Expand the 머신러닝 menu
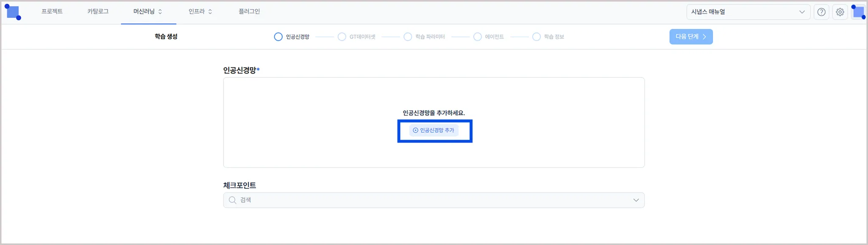The image size is (868, 245). 148,11
